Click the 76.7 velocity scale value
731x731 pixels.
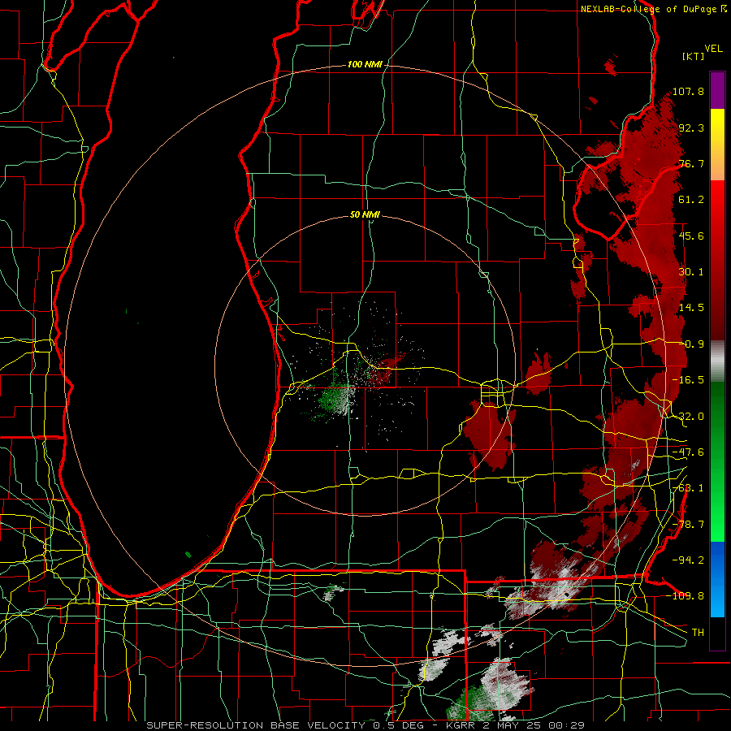pos(691,163)
